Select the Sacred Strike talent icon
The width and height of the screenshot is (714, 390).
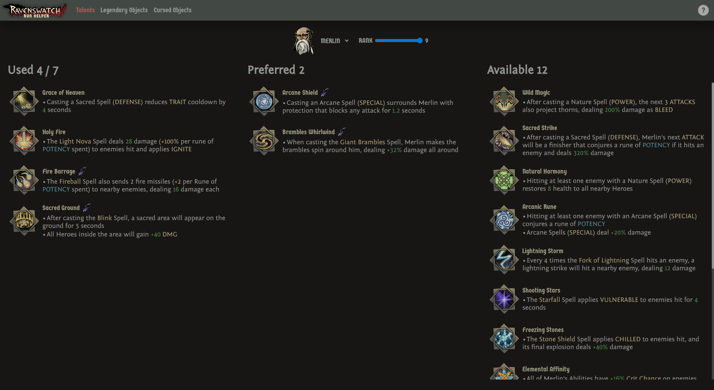click(504, 141)
